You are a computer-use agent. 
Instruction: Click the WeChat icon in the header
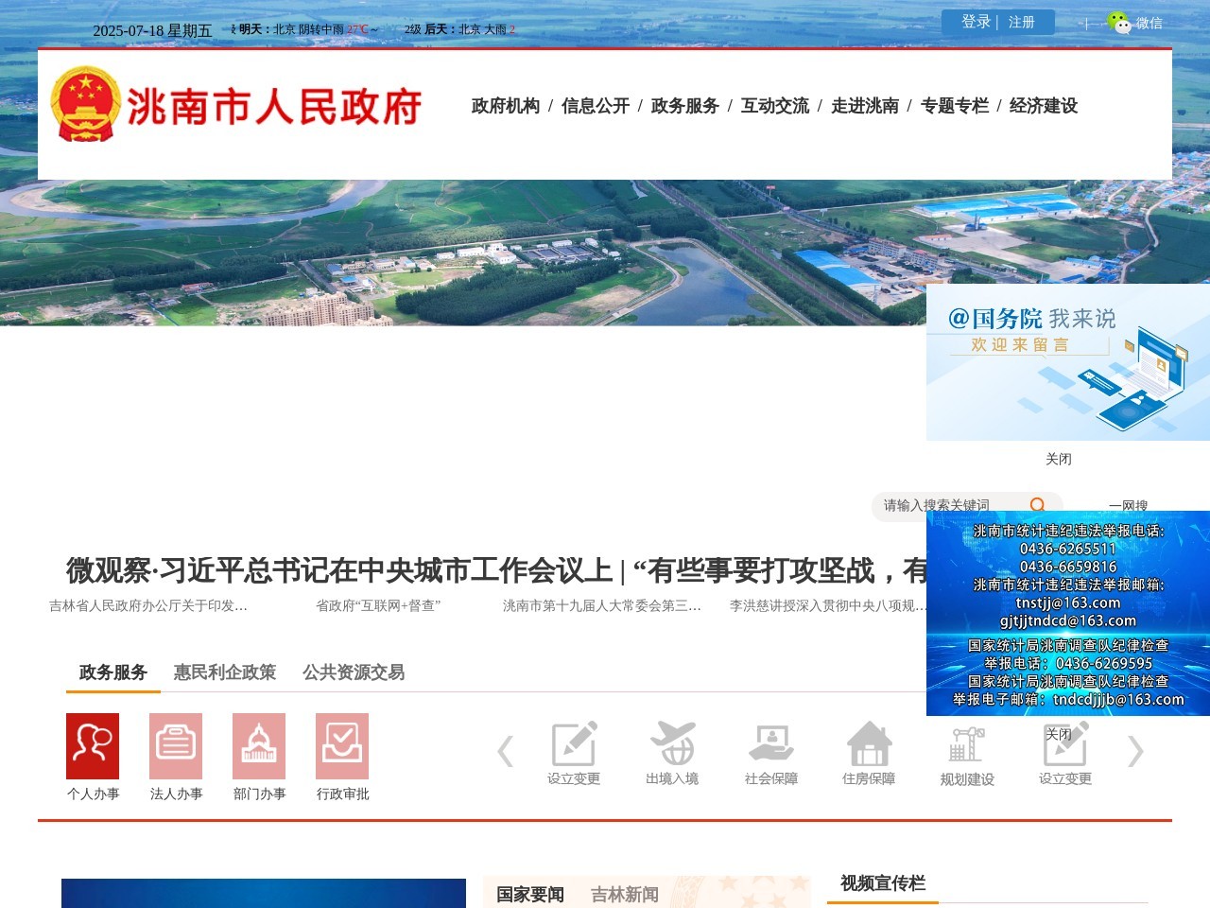click(1119, 23)
